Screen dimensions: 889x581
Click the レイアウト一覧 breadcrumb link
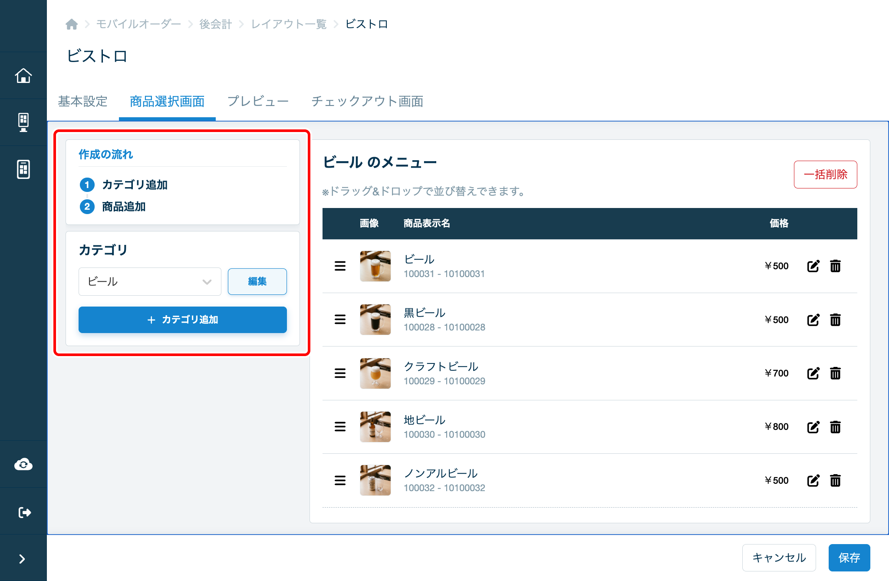click(x=289, y=24)
